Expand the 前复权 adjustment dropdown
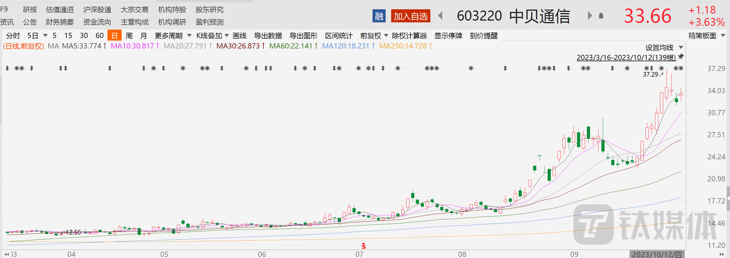730x258 pixels. click(374, 36)
